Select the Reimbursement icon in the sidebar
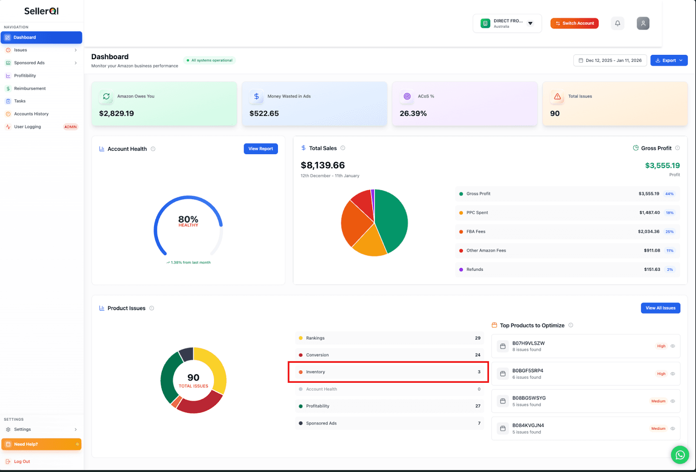Image resolution: width=696 pixels, height=472 pixels. click(x=8, y=88)
